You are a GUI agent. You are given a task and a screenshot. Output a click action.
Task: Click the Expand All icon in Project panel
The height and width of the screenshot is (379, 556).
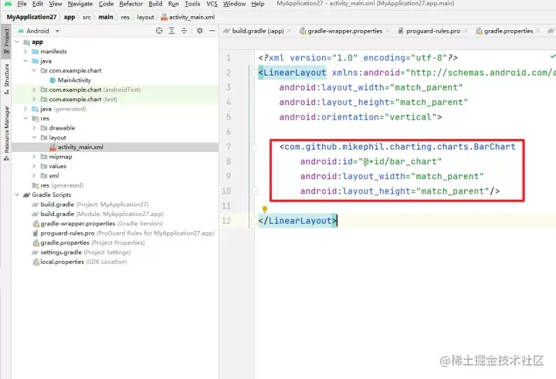coord(171,31)
